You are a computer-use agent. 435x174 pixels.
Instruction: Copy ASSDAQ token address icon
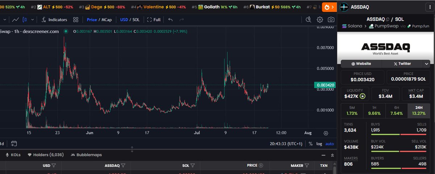click(388, 20)
